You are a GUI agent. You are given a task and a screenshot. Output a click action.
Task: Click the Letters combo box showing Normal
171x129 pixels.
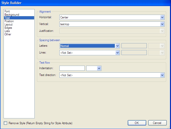[x=87, y=46]
